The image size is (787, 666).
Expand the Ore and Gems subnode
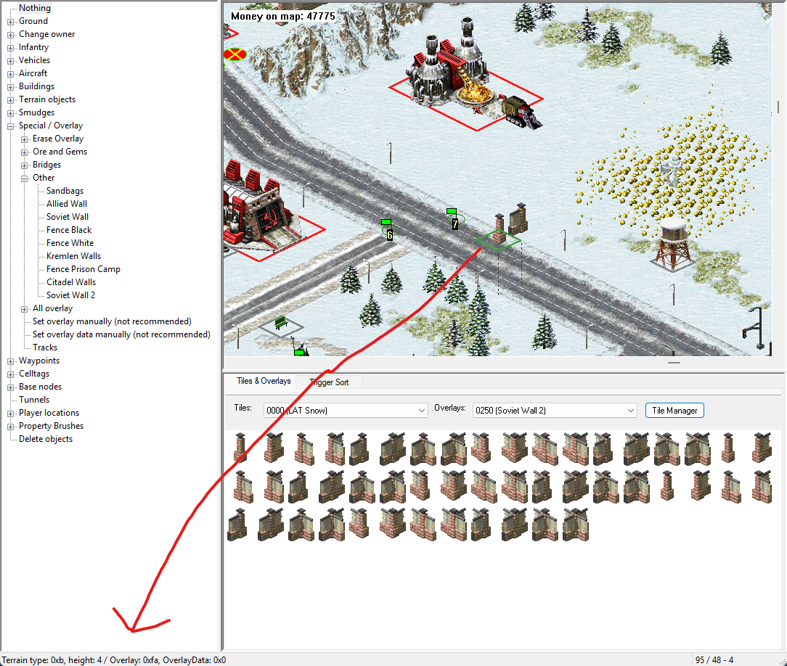click(x=24, y=152)
